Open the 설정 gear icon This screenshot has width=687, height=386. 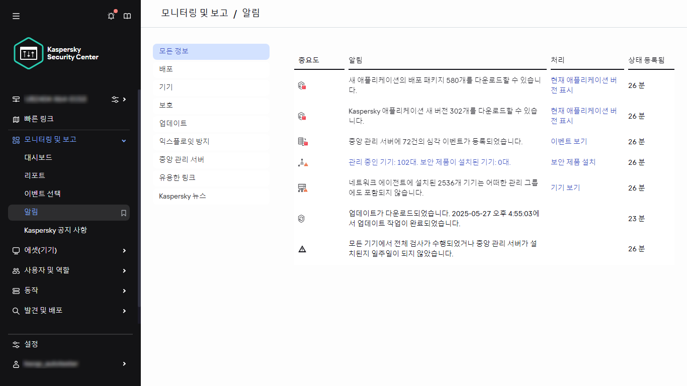[x=16, y=344]
